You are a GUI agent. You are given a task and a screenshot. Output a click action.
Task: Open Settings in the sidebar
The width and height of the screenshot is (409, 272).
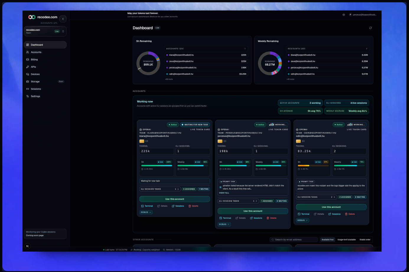tap(45, 96)
